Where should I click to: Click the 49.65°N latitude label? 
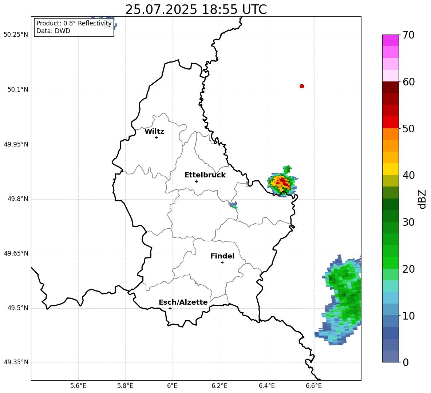[x=16, y=253]
